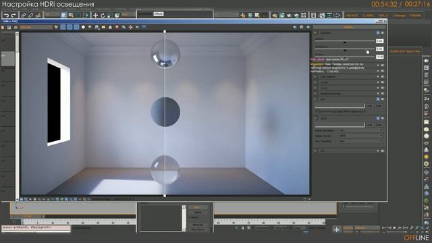The height and width of the screenshot is (243, 432).
Task: Click the red stop render icon
Action: 117,27
